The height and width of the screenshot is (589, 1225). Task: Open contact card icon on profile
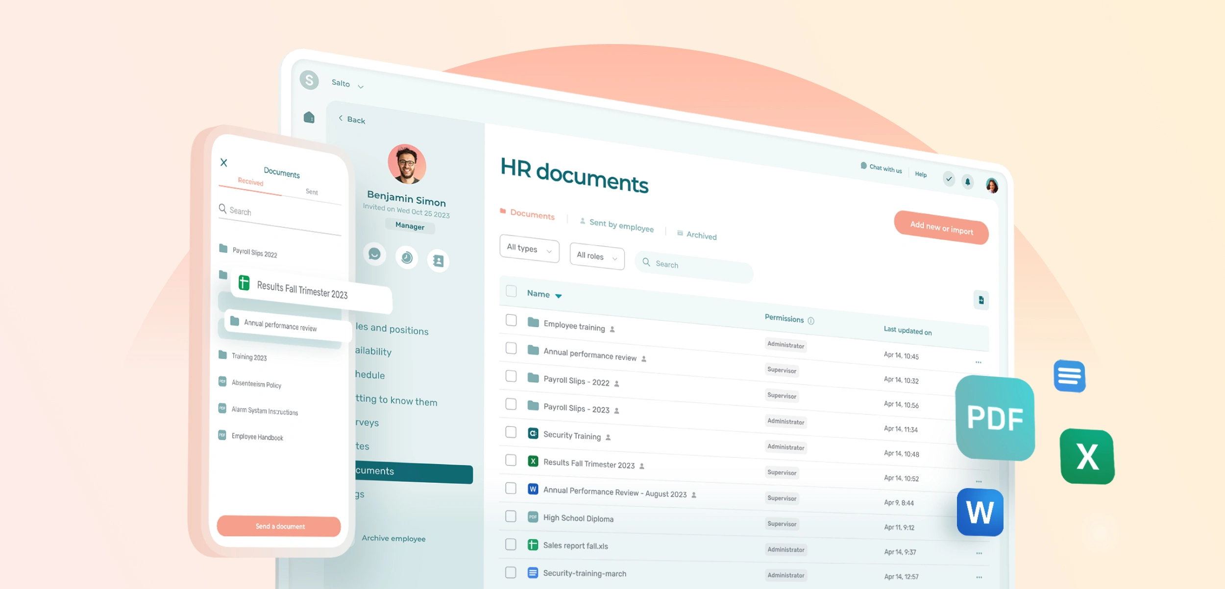click(x=438, y=261)
